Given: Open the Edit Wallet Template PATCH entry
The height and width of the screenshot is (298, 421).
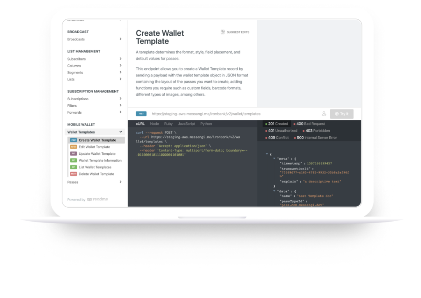Looking at the screenshot, I should tap(94, 147).
